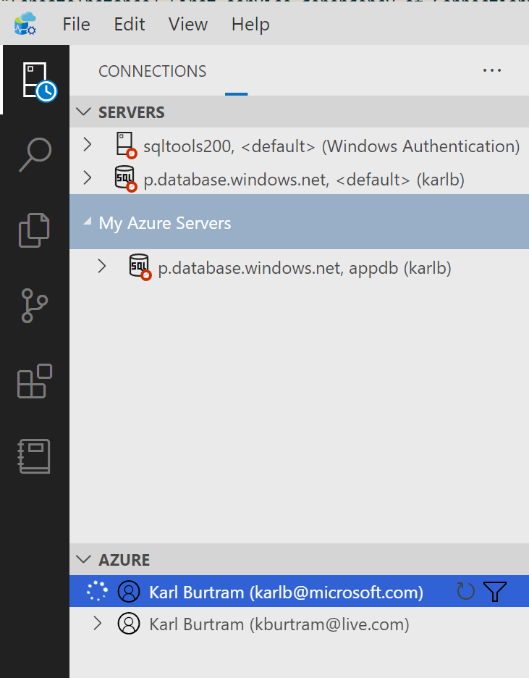Collapse the SERVERS section
Viewport: 529px width, 678px height.
point(83,112)
